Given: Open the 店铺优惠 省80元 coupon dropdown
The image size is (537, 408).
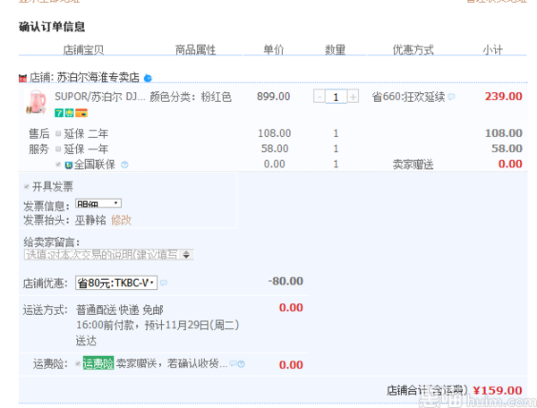Looking at the screenshot, I should click(116, 283).
